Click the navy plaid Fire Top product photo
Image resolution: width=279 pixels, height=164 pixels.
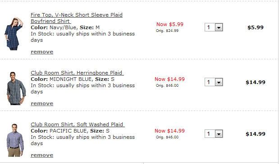pyautogui.click(x=14, y=34)
